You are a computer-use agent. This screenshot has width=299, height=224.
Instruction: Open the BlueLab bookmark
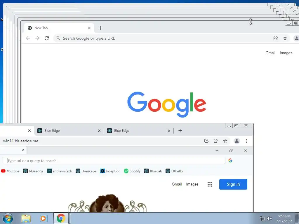(x=153, y=171)
